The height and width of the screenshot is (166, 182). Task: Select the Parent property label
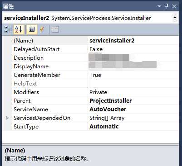(x=22, y=101)
